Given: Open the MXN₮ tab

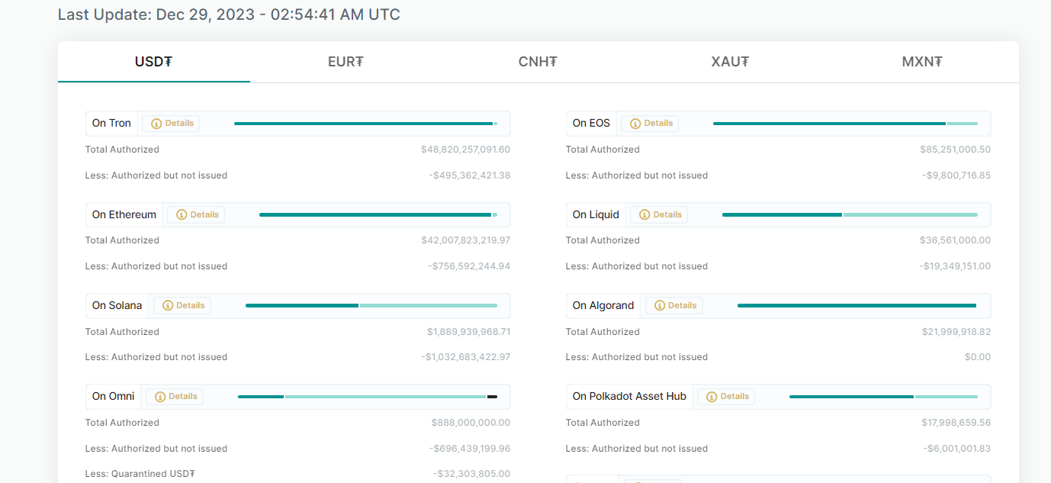Looking at the screenshot, I should click(x=922, y=62).
